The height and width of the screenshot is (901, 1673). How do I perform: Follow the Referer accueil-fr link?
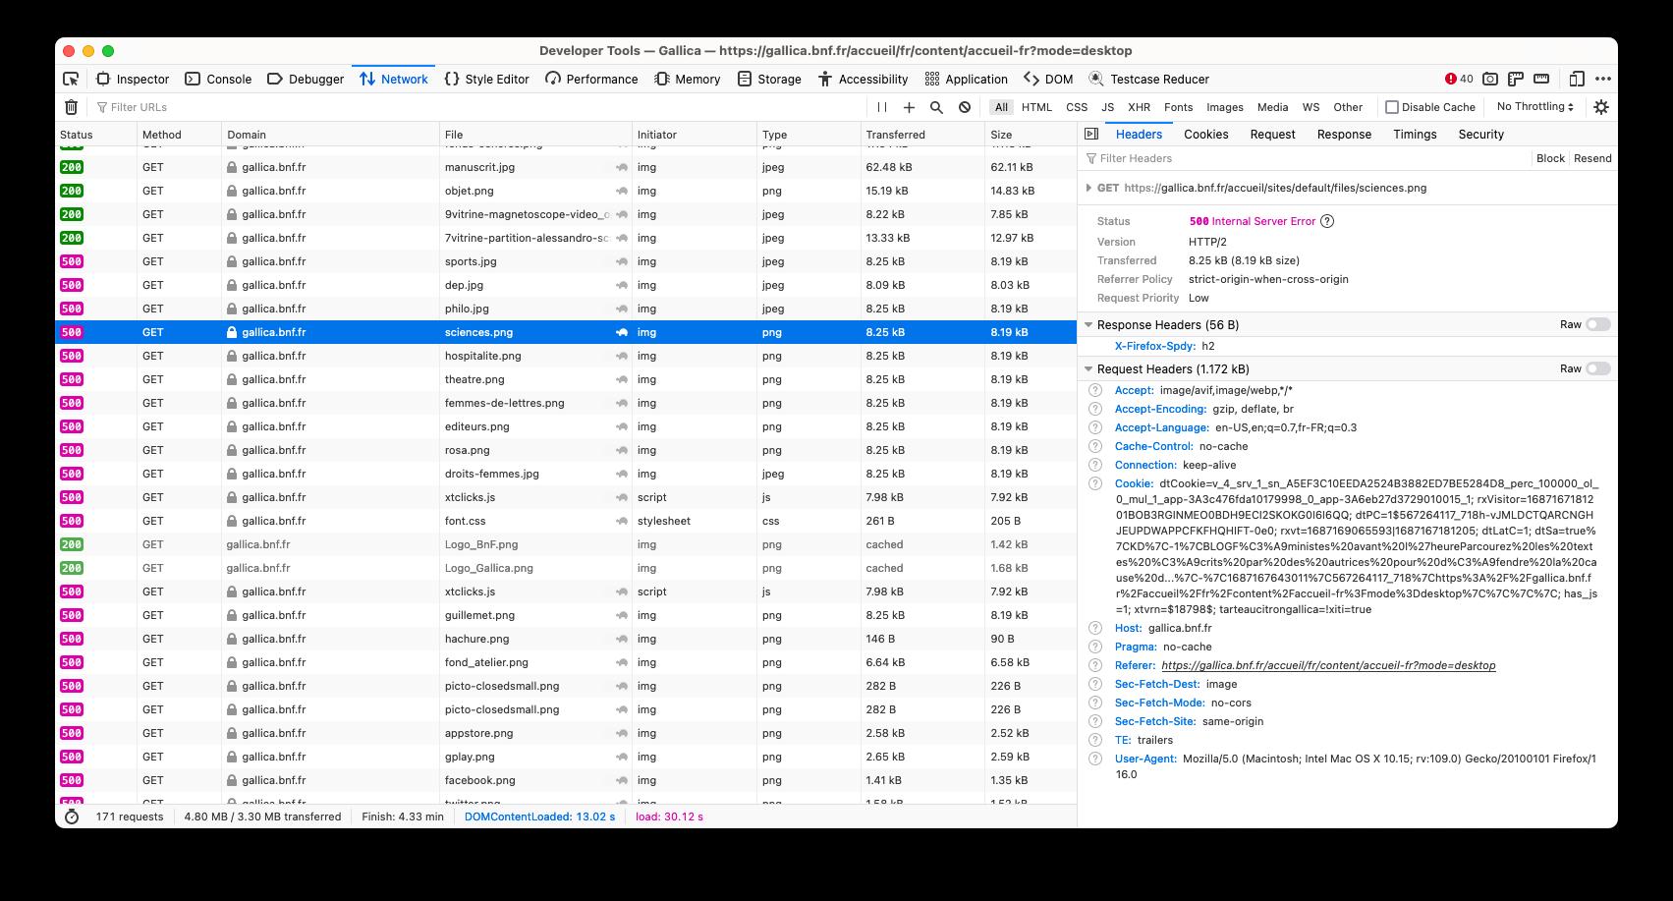pos(1326,665)
